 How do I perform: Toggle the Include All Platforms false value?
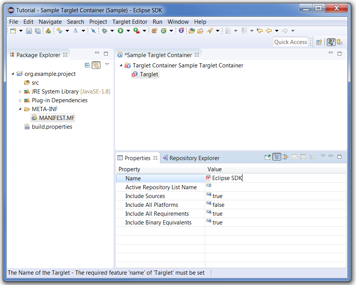click(x=218, y=205)
